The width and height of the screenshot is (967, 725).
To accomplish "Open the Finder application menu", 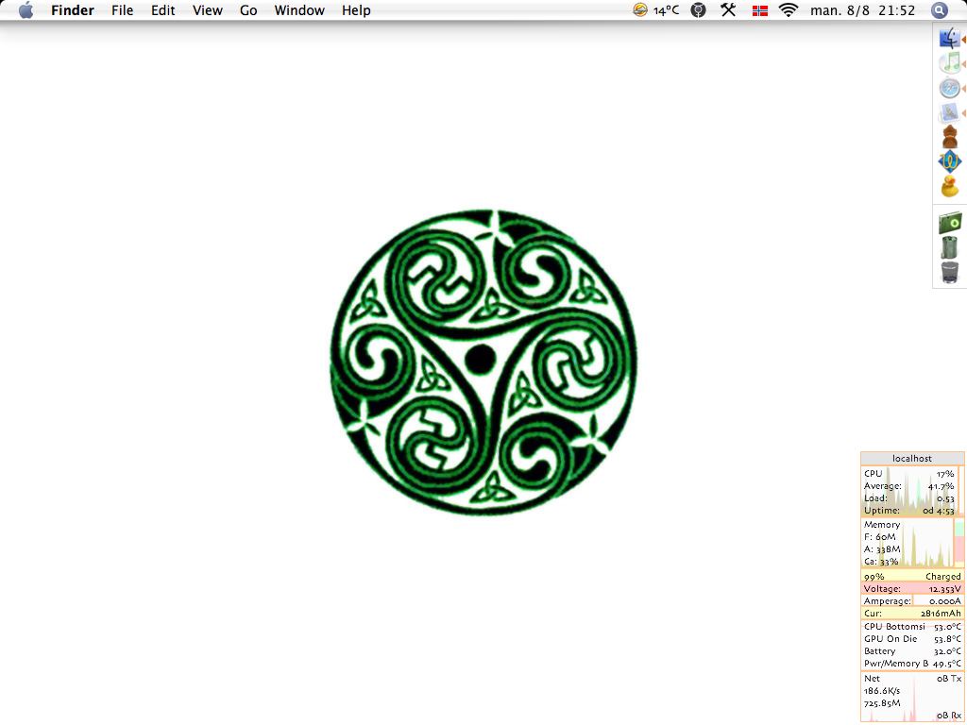I will pyautogui.click(x=72, y=10).
